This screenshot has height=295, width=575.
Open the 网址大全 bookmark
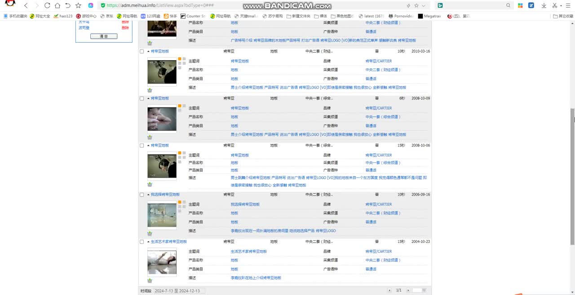40,16
